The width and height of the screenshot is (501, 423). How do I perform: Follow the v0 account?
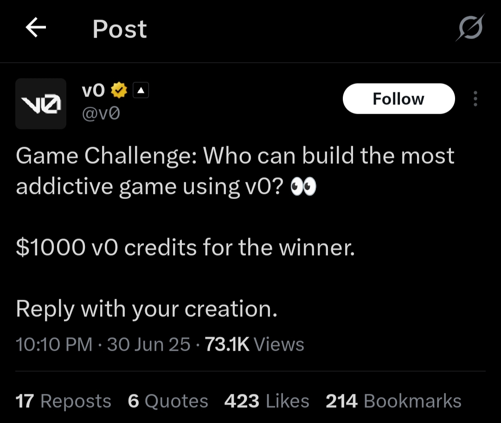(x=398, y=99)
